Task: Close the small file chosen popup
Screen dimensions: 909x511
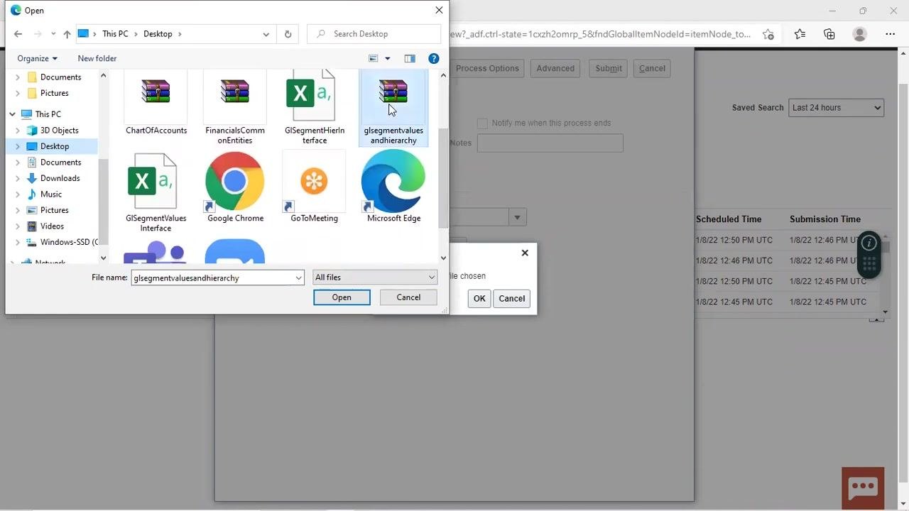Action: pyautogui.click(x=525, y=253)
